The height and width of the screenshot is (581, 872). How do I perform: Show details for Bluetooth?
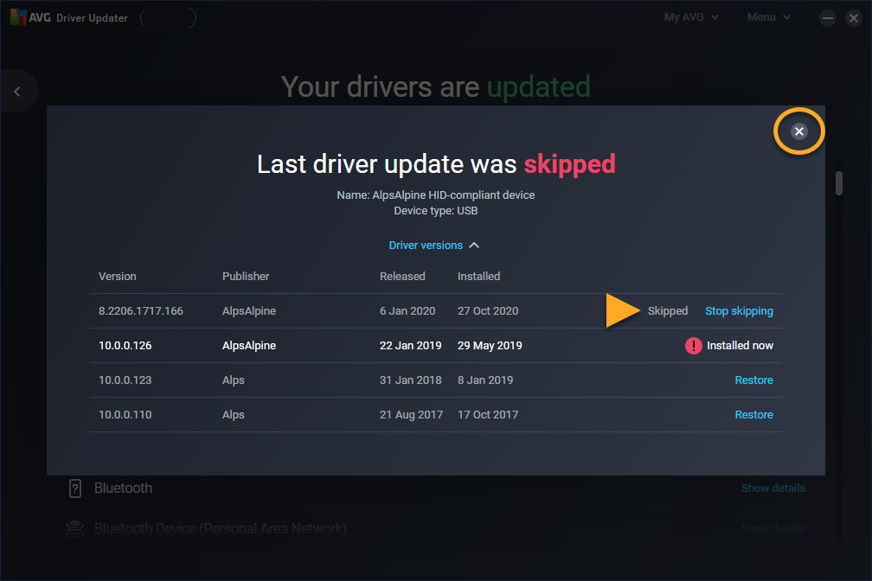pos(773,488)
